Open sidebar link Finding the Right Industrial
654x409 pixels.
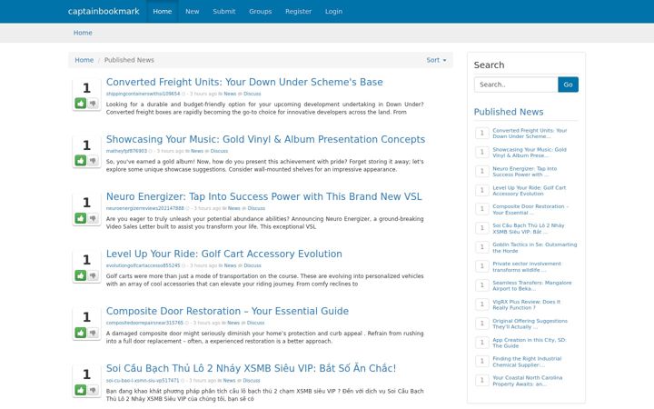527,362
